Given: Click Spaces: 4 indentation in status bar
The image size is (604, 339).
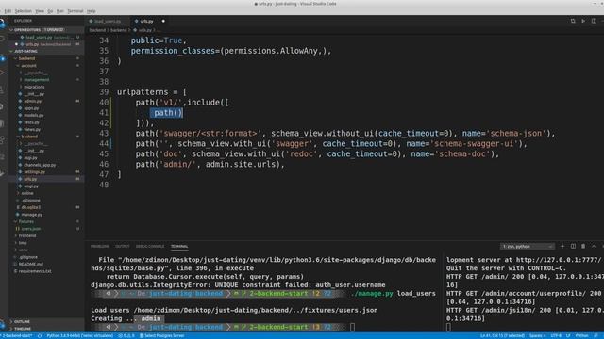Looking at the screenshot, I should (537, 335).
